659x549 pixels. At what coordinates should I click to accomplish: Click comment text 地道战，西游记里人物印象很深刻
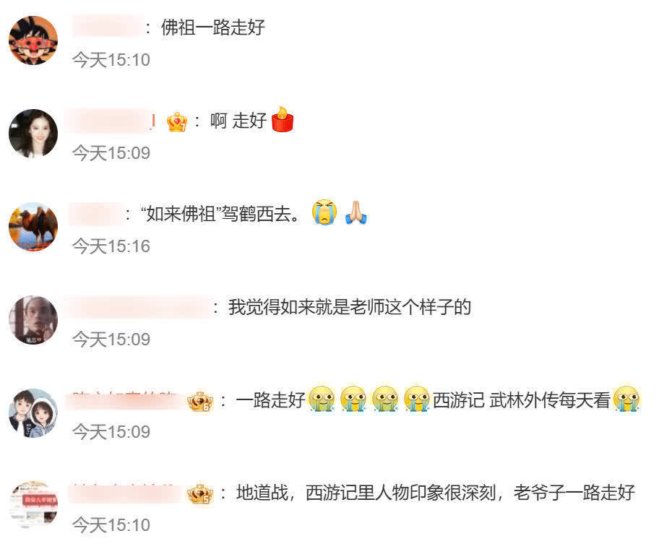[x=366, y=493]
